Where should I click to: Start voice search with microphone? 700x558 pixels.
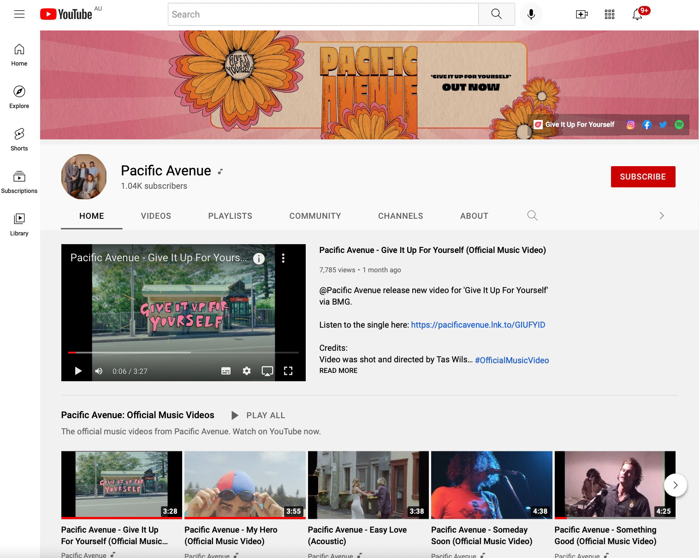(x=531, y=14)
